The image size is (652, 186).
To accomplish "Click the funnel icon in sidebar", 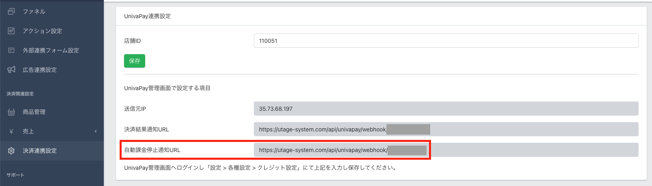I will click(x=11, y=11).
